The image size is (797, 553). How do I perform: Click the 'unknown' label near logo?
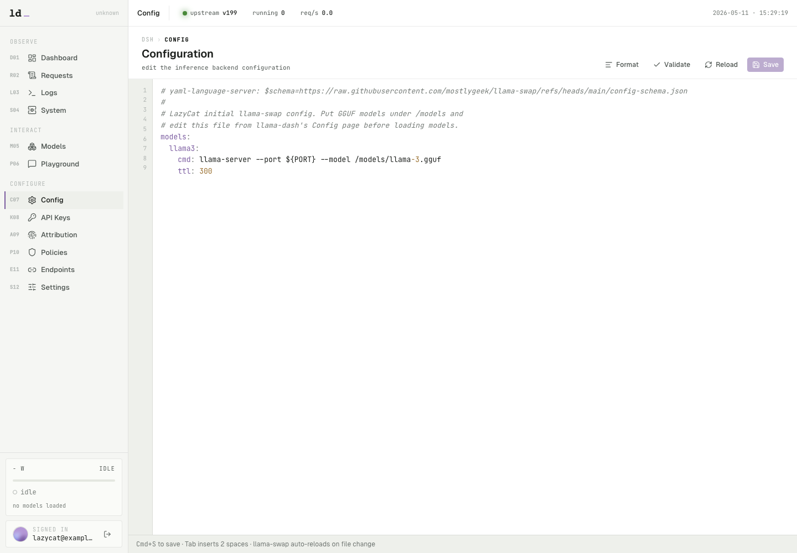[x=107, y=13]
